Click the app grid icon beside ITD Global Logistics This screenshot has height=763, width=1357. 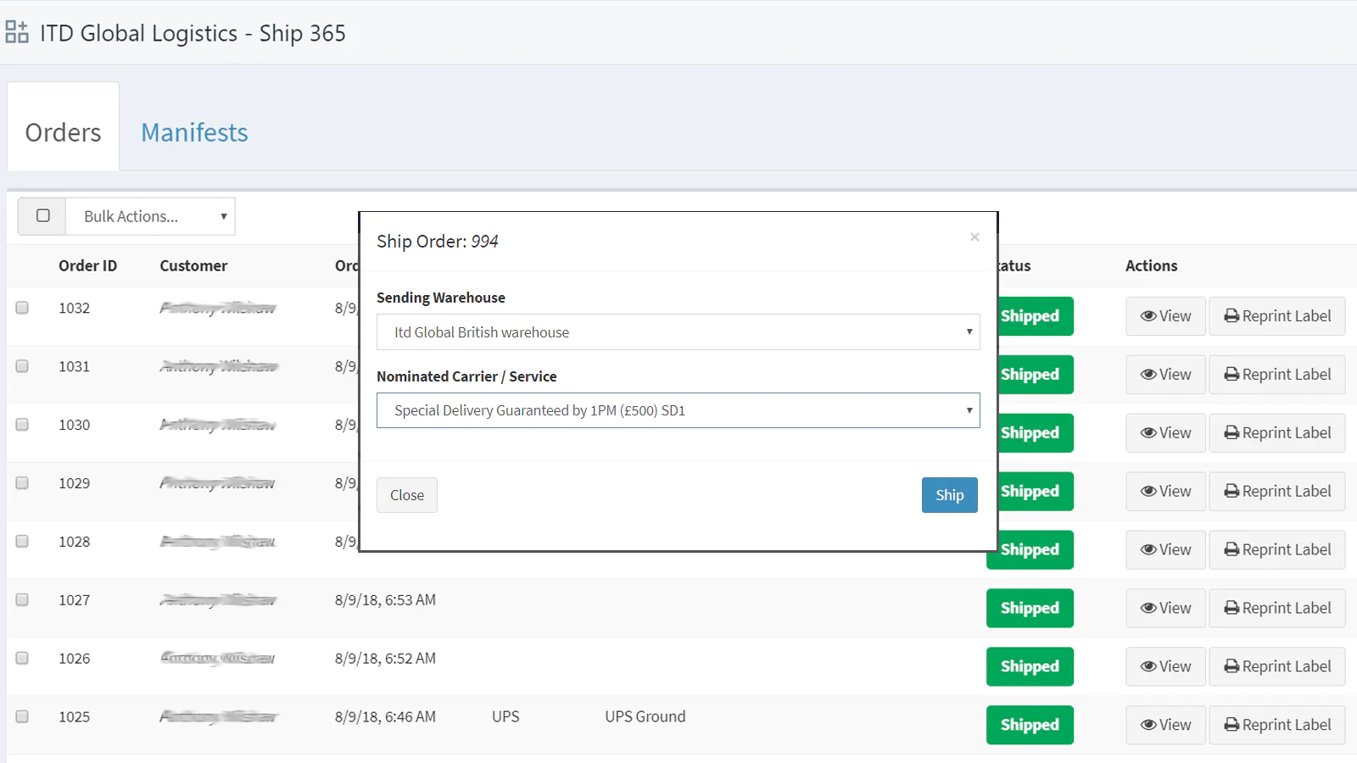click(17, 32)
